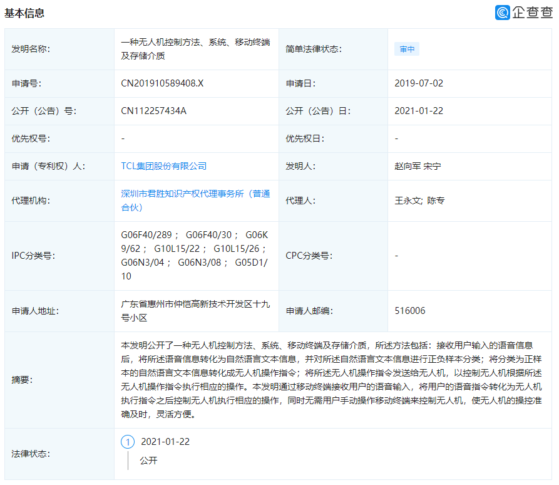Select agent names 王永文; 陈专
559x485 pixels.
419,201
